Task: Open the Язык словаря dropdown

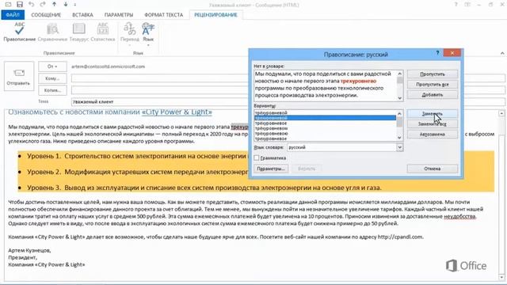Action: coord(399,147)
